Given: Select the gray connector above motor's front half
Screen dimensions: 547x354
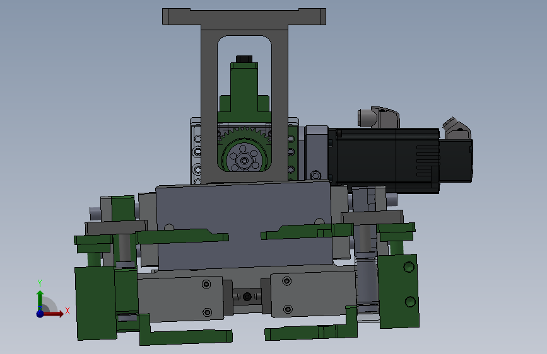Looking at the screenshot, I should pyautogui.click(x=379, y=117).
